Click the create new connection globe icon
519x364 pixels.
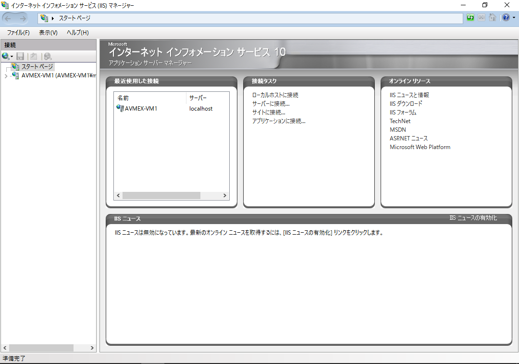coord(5,56)
